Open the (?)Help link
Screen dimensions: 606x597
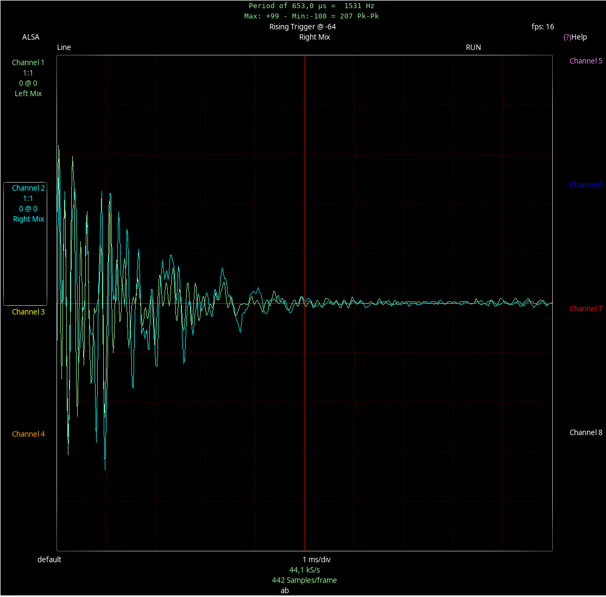(x=575, y=37)
